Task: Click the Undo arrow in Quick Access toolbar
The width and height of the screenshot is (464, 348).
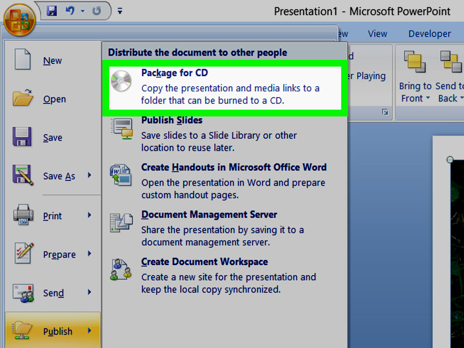Action: click(x=70, y=11)
